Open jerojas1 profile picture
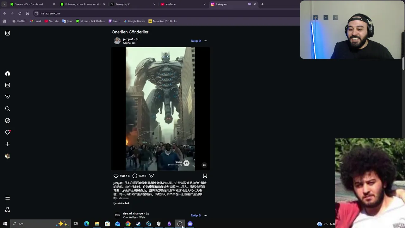The width and height of the screenshot is (405, 228). [x=117, y=41]
